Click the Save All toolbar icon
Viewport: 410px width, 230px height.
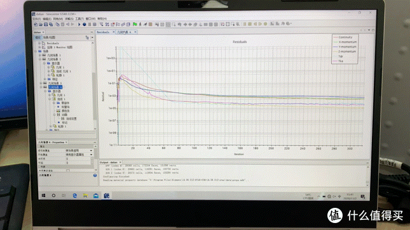[51, 25]
